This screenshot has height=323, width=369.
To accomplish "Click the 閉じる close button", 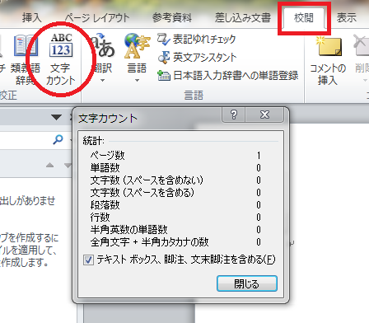I will point(247,283).
